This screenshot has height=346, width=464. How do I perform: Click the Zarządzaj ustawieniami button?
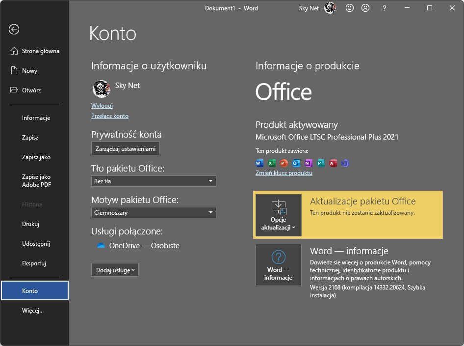tap(126, 148)
